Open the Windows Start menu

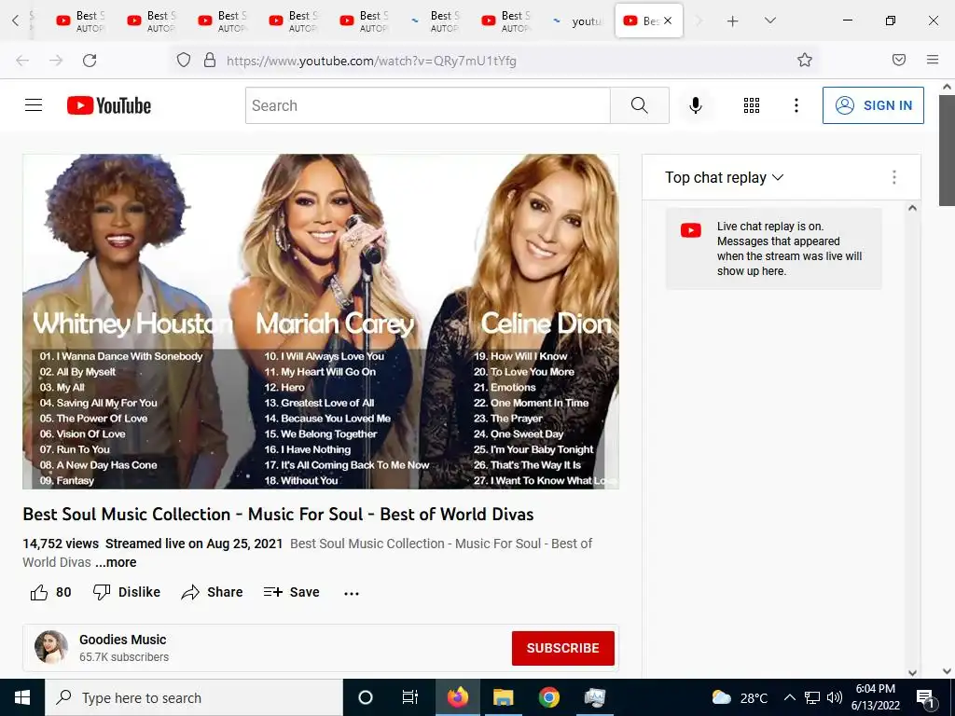[x=22, y=697]
